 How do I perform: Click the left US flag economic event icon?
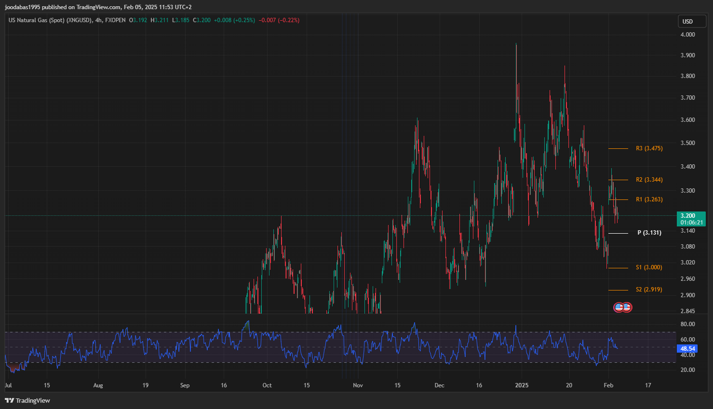point(619,307)
